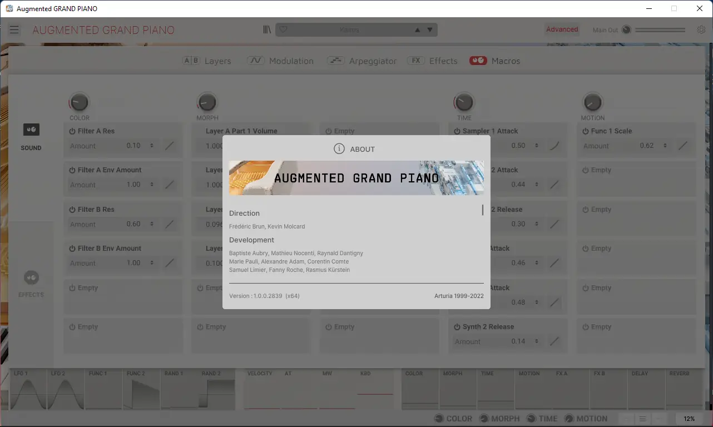
Task: Turn the COLOR macro knob
Action: click(x=78, y=101)
